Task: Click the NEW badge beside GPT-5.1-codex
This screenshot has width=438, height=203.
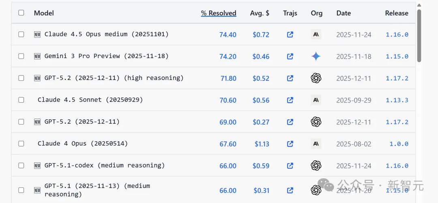Action: (37, 166)
